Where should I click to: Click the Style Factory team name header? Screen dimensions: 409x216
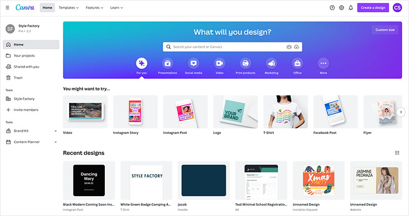29,26
